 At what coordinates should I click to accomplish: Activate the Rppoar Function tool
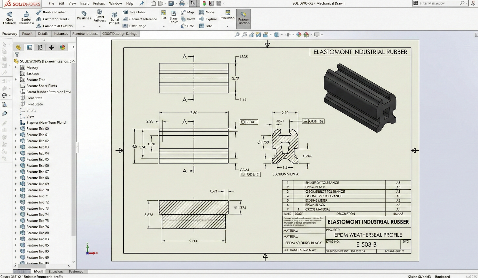243,19
